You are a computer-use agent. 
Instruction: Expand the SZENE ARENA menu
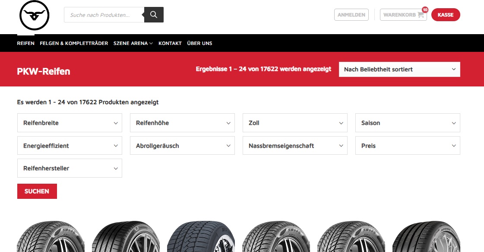(133, 43)
